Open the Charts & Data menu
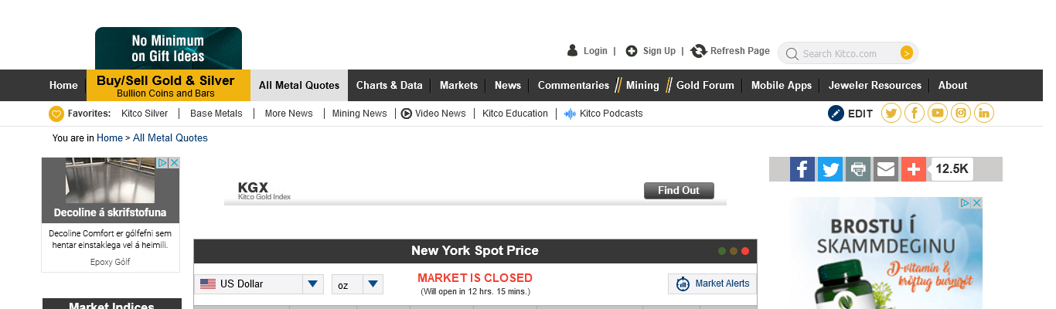The height and width of the screenshot is (309, 1056). pyautogui.click(x=389, y=86)
